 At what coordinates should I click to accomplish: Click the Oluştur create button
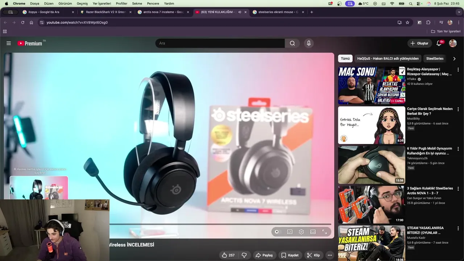click(419, 43)
